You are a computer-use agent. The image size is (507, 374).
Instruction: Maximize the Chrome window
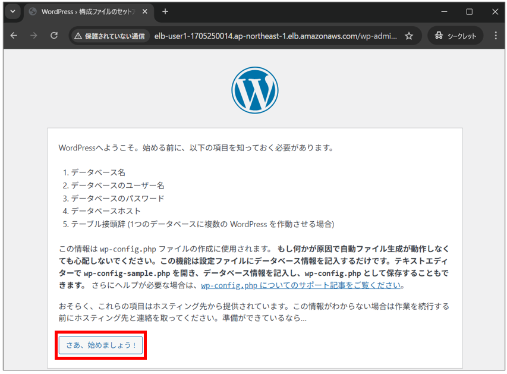coord(469,12)
